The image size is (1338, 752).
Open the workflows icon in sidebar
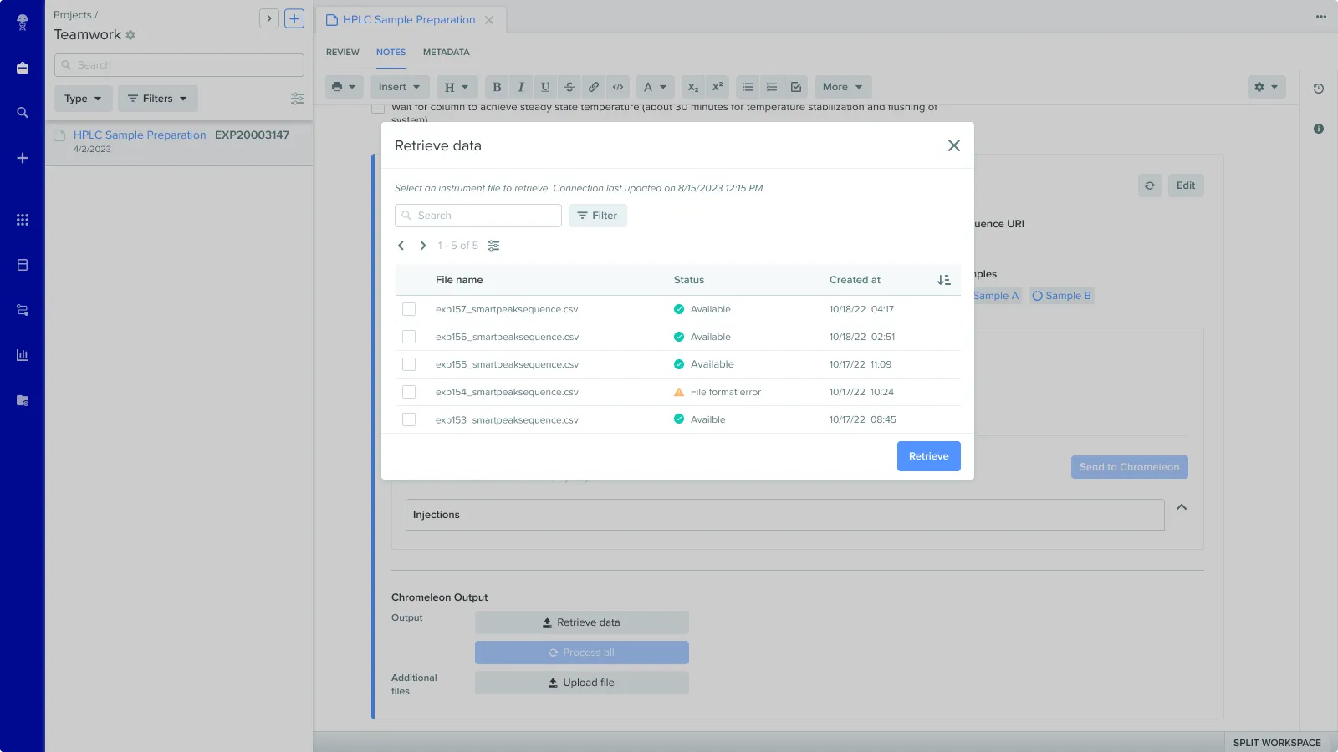(23, 310)
